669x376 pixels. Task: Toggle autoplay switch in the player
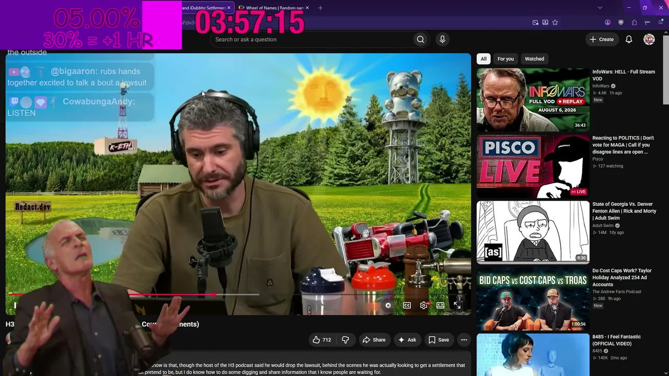tap(388, 305)
